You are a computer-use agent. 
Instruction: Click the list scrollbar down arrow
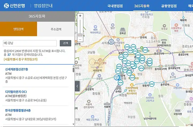coord(73,124)
